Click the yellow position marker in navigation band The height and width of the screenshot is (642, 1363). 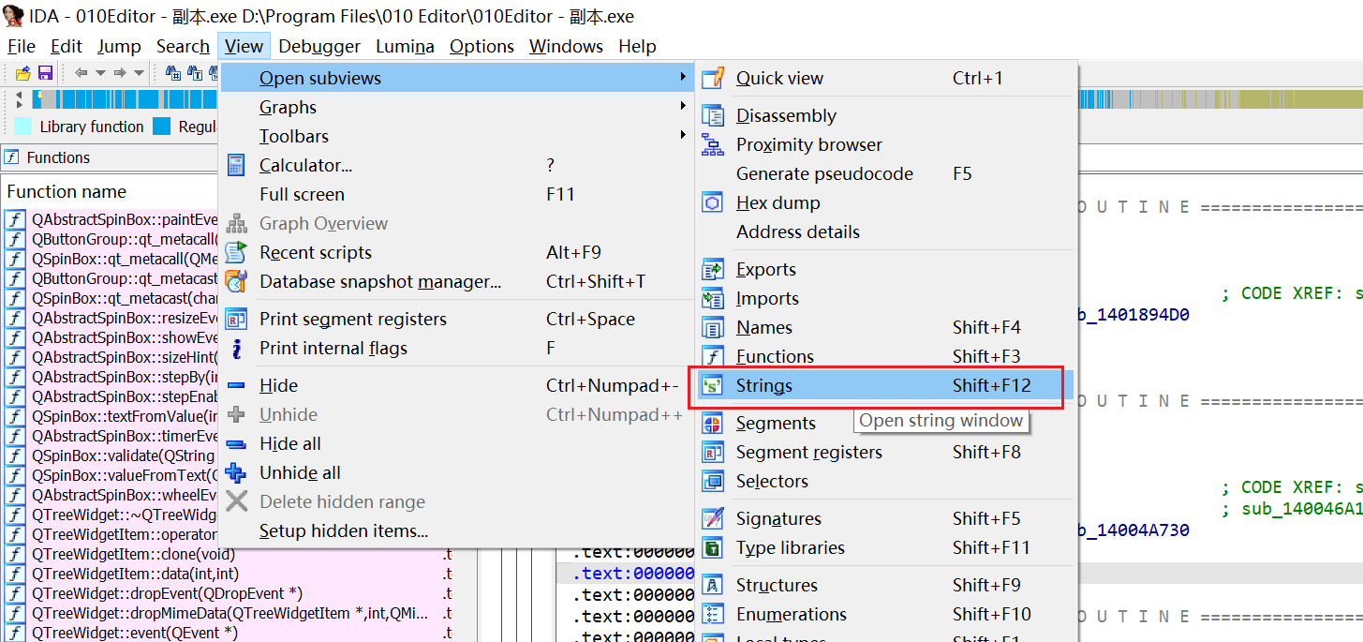[x=38, y=95]
